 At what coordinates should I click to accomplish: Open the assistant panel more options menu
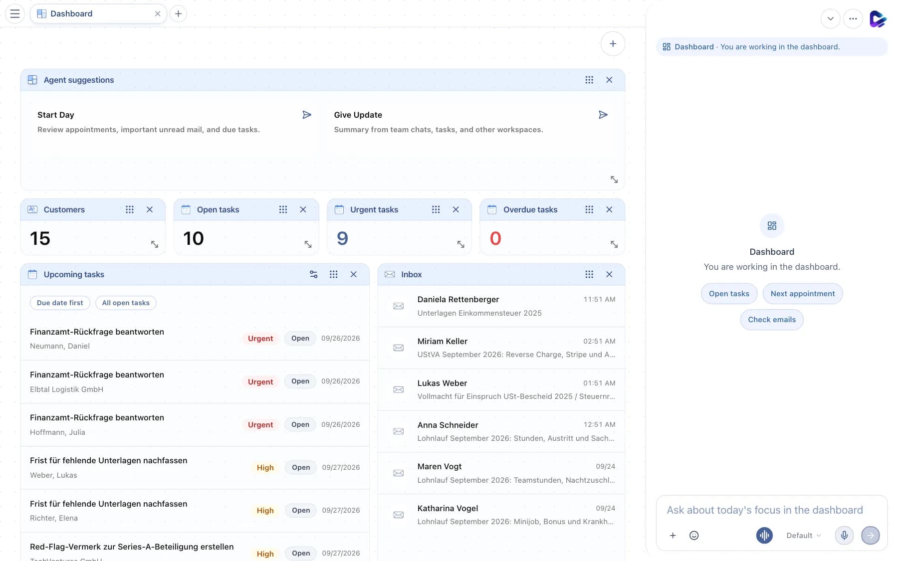point(853,19)
